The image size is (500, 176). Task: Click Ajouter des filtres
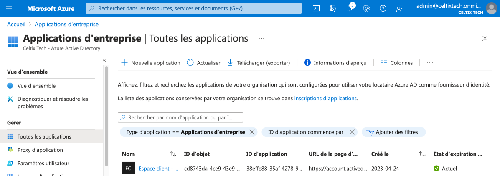(x=394, y=132)
